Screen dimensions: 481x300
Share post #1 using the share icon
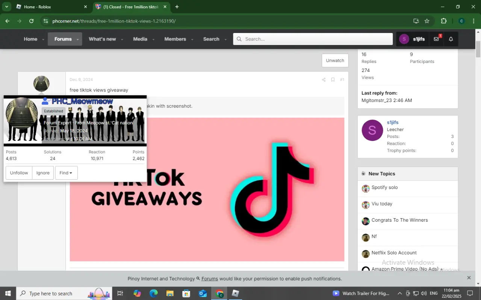click(x=324, y=79)
